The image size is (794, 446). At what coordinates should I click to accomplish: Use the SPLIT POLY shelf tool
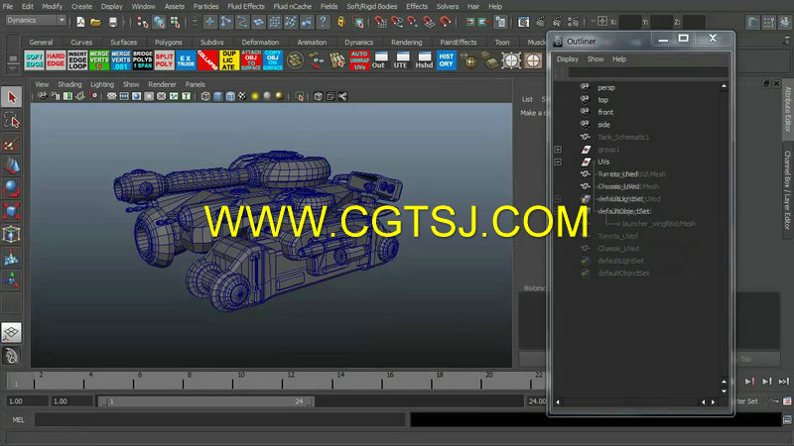(164, 60)
